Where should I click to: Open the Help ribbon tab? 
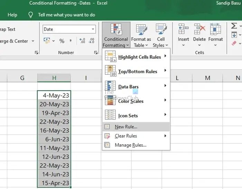(x=12, y=15)
